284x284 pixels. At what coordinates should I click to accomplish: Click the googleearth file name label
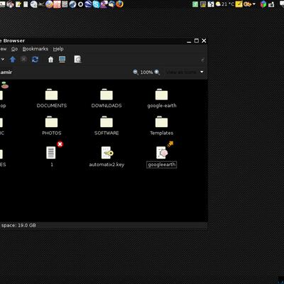(x=162, y=165)
